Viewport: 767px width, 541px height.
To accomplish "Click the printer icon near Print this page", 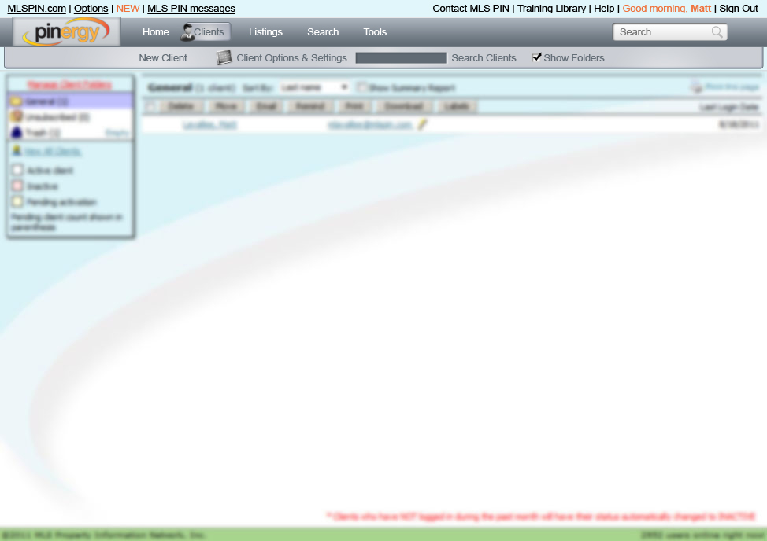I will 696,87.
